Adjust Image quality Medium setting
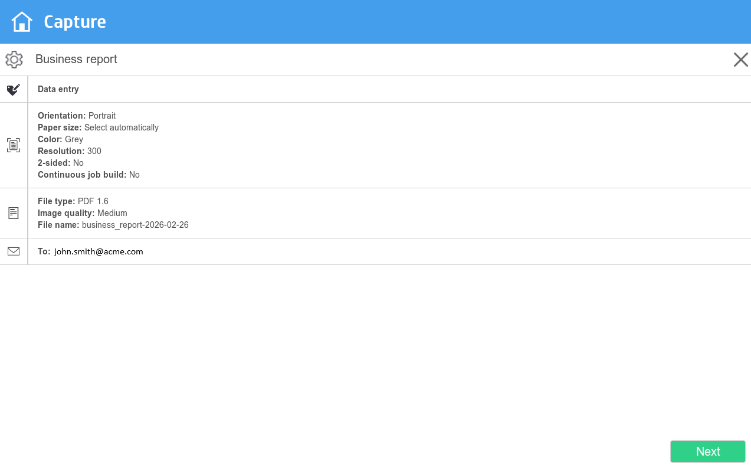Image resolution: width=751 pixels, height=471 pixels. point(83,213)
